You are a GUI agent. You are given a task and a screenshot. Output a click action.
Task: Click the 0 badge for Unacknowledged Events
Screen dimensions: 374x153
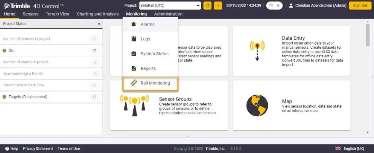click(95, 74)
